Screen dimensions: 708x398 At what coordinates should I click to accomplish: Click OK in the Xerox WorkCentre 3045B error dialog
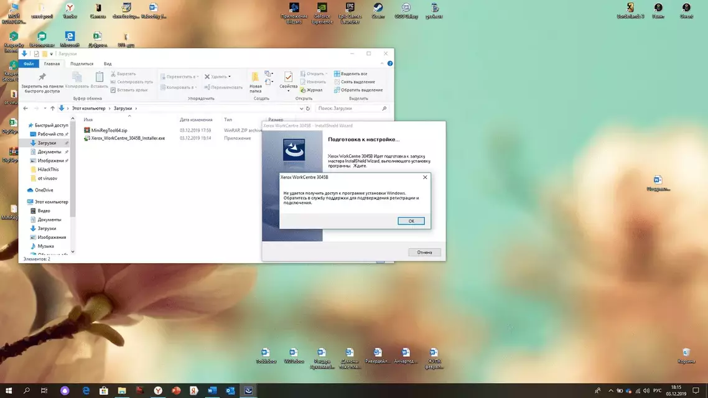point(411,221)
